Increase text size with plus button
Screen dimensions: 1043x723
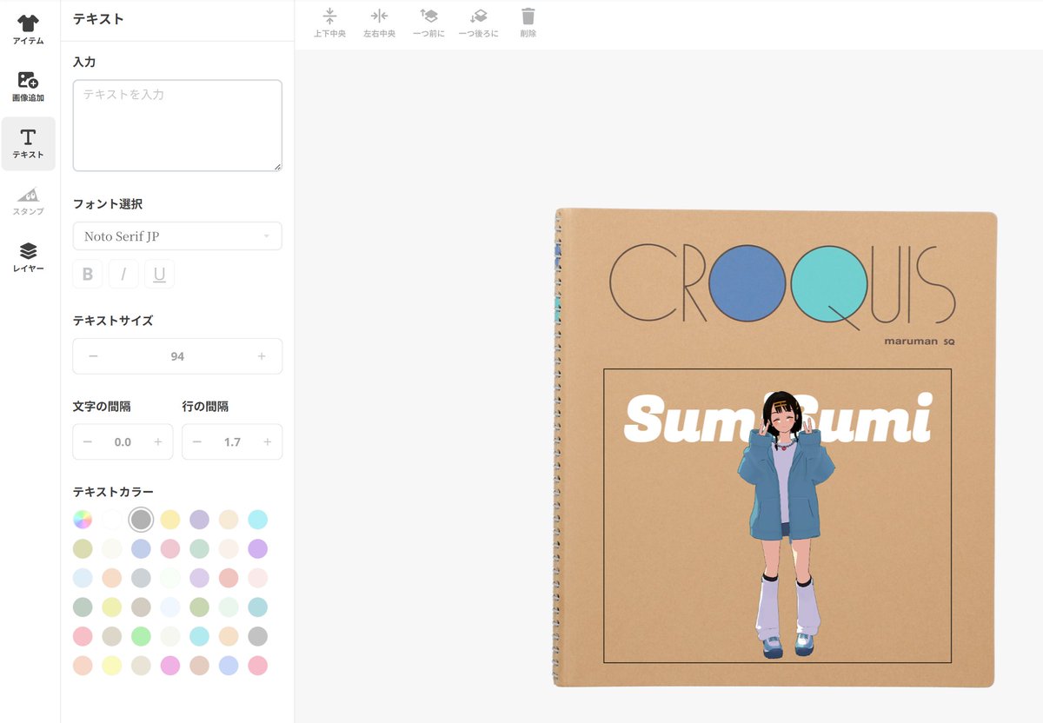pos(262,356)
